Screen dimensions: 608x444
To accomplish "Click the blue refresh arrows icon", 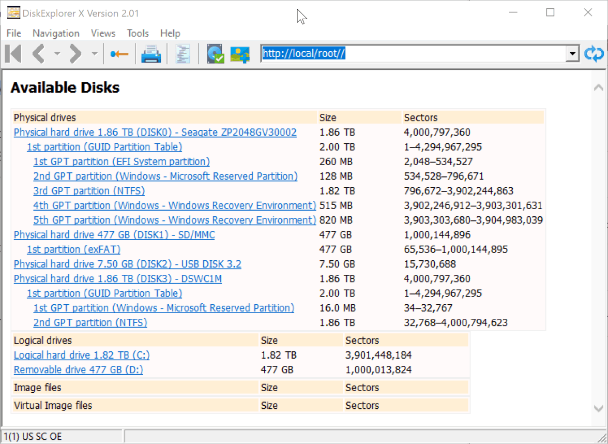I will pyautogui.click(x=594, y=54).
